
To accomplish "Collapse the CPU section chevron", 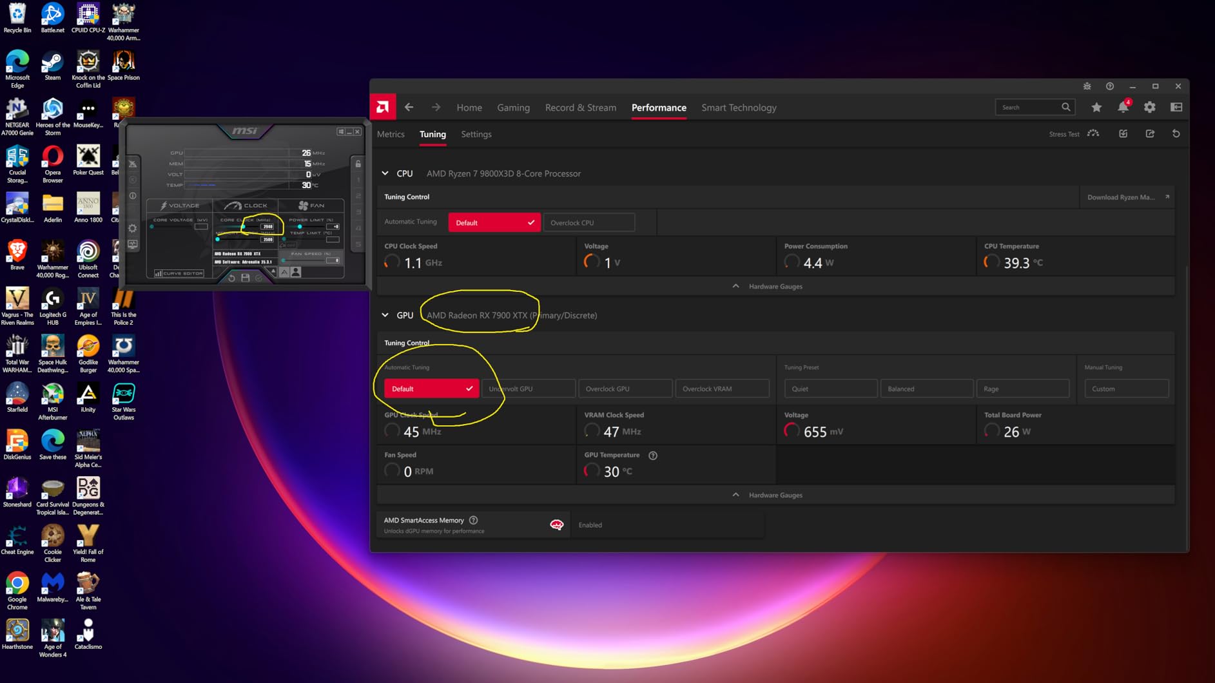I will coord(385,173).
